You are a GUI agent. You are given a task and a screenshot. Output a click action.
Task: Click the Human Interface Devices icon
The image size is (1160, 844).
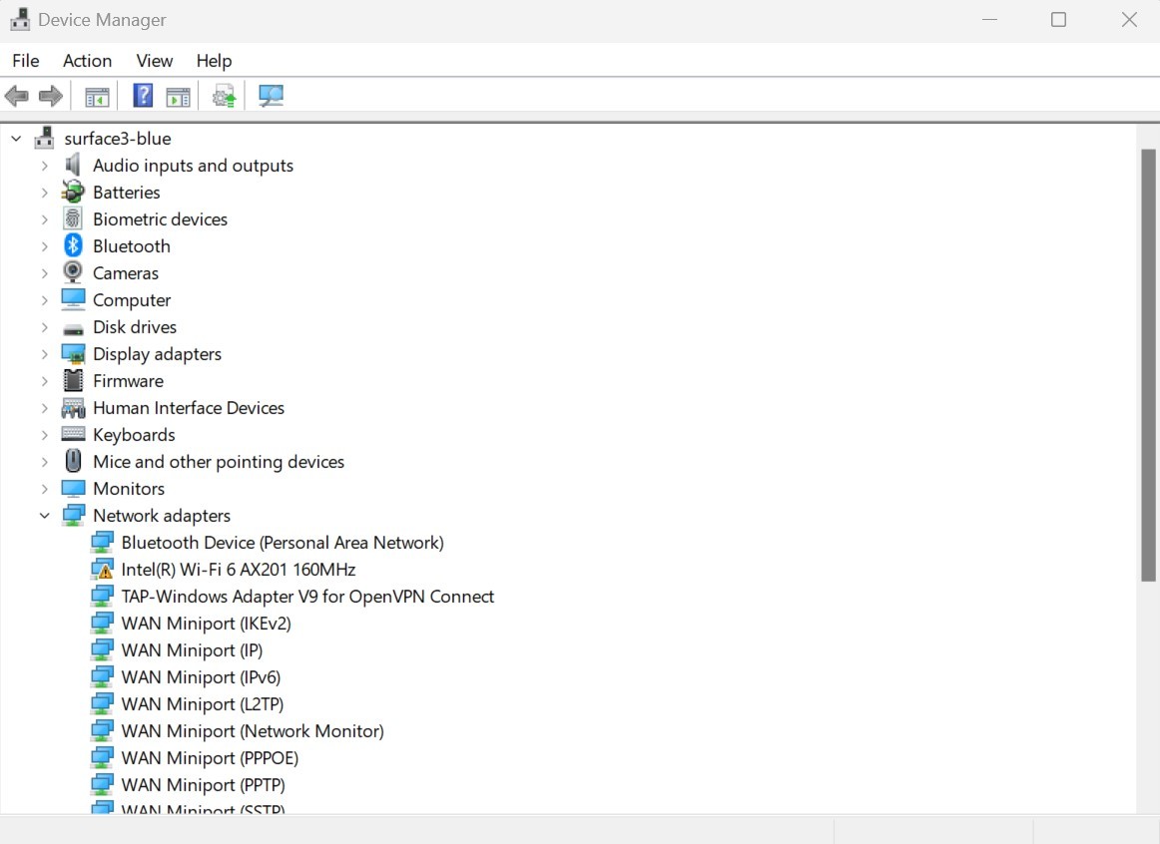point(73,408)
